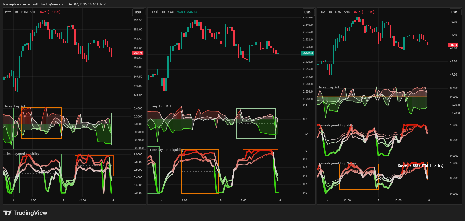Click the IWM percent change -0.25 (-0.10%)
Image resolution: width=465 pixels, height=221 pixels.
click(49, 12)
